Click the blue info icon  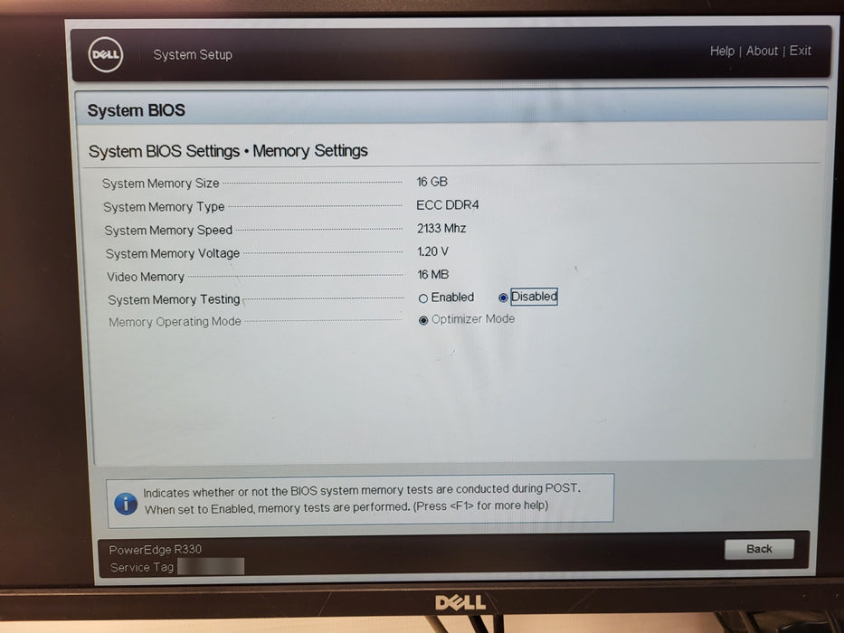point(126,504)
